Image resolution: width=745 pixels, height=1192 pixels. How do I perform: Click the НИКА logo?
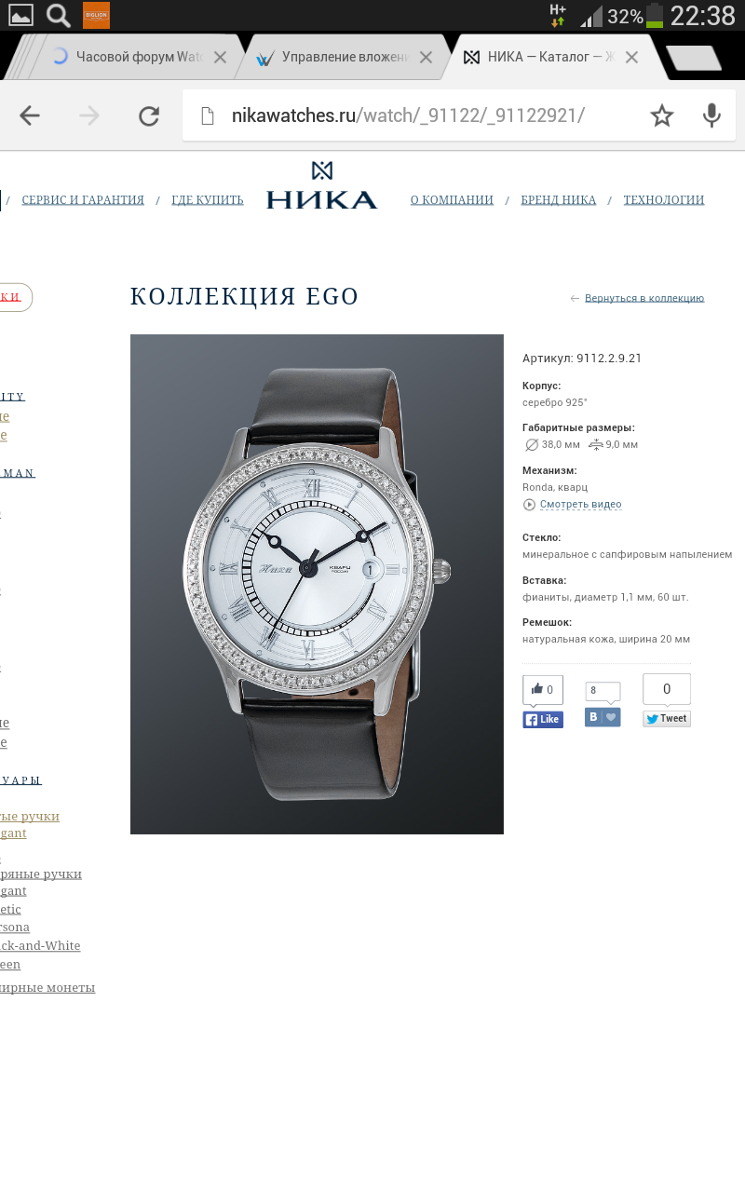coord(321,185)
